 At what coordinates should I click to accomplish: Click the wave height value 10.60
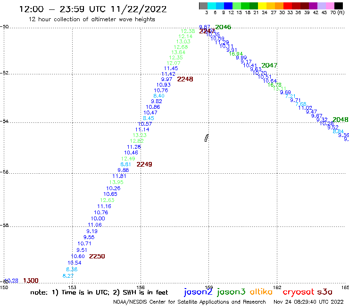click(x=78, y=257)
